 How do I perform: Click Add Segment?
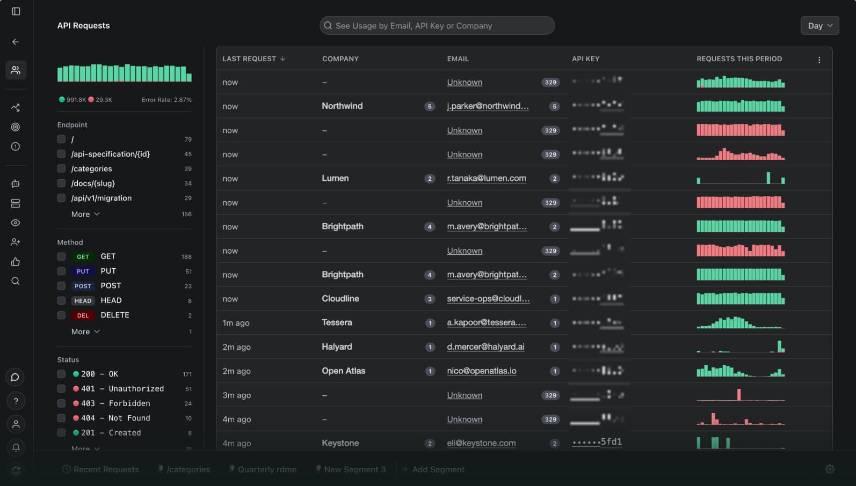(x=433, y=469)
